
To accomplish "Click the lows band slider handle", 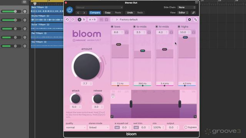I will (x=119, y=44).
